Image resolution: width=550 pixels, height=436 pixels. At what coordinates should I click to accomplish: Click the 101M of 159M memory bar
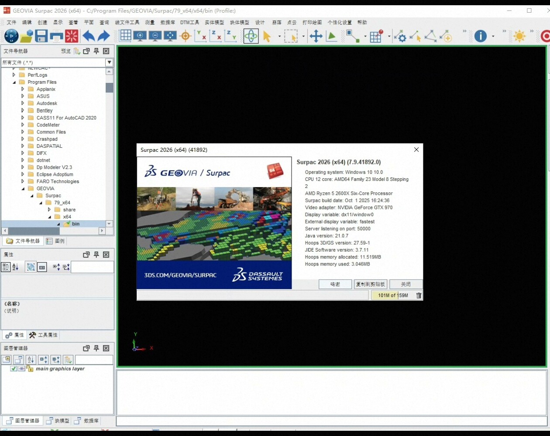393,296
